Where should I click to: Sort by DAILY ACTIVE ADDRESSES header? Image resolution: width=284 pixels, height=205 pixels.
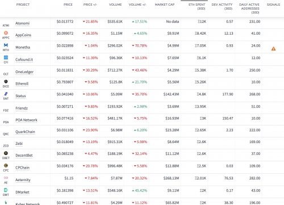pyautogui.click(x=249, y=9)
